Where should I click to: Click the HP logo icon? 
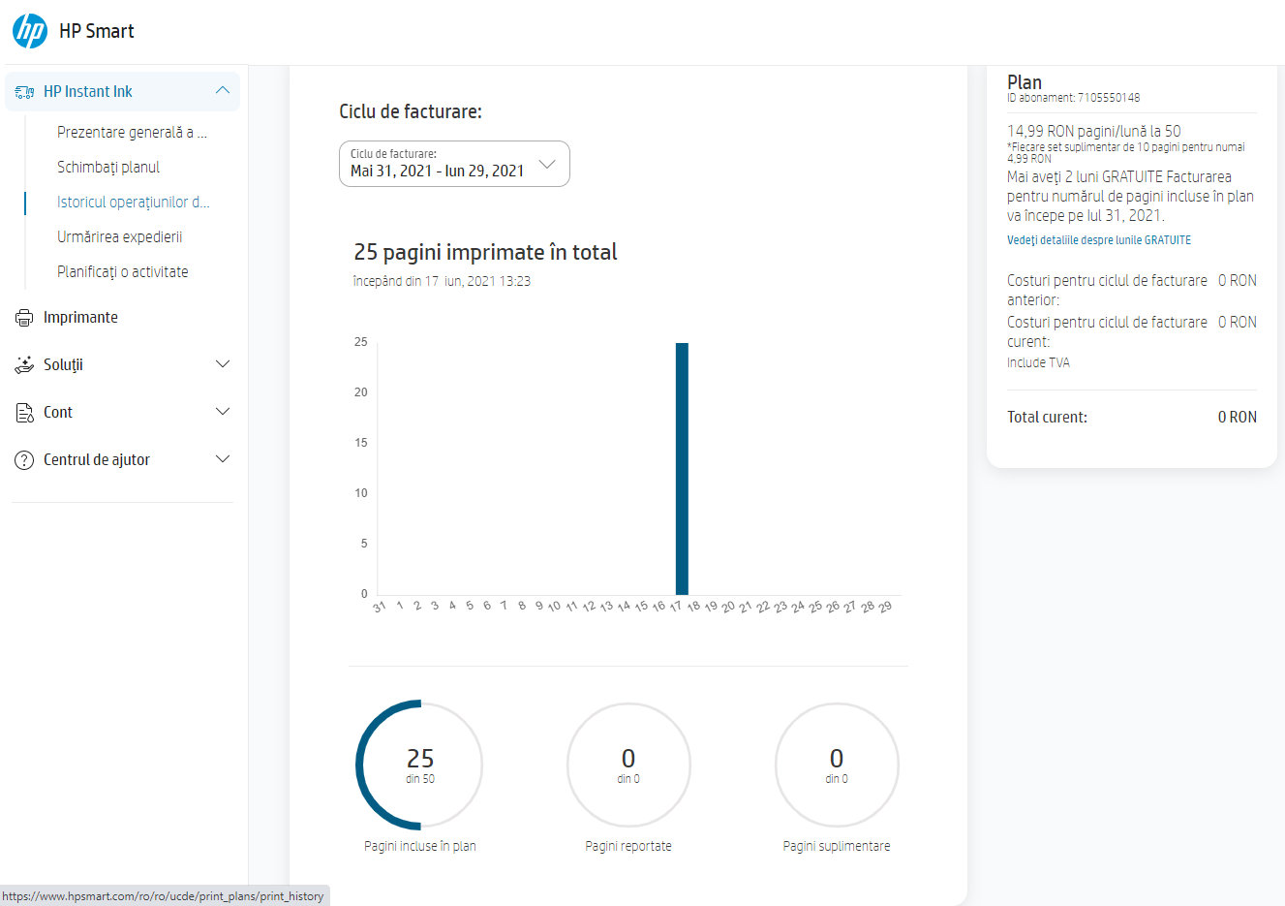point(30,31)
